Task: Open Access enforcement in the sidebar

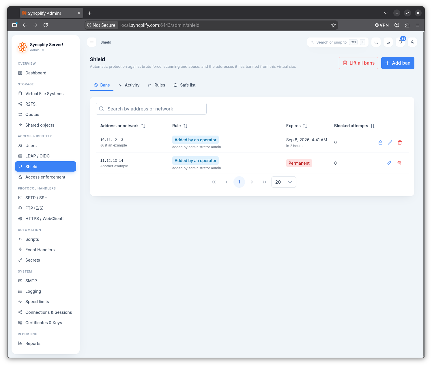Action: tap(46, 177)
